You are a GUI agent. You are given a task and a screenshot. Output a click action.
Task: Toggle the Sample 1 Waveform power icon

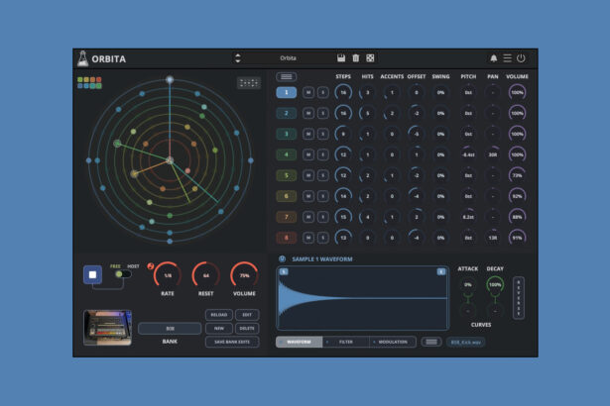click(282, 259)
